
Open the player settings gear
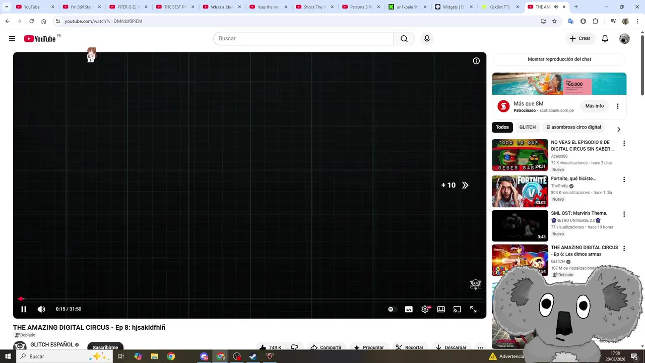click(x=425, y=309)
